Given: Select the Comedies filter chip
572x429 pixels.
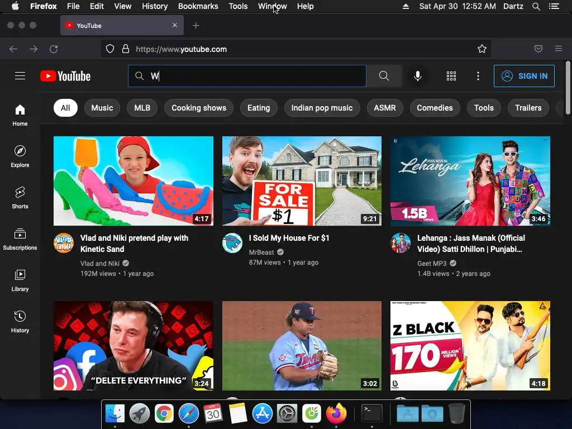Looking at the screenshot, I should coord(435,108).
